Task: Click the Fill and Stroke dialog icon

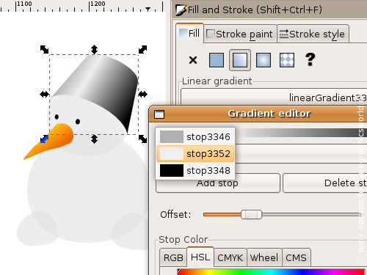Action: click(181, 10)
